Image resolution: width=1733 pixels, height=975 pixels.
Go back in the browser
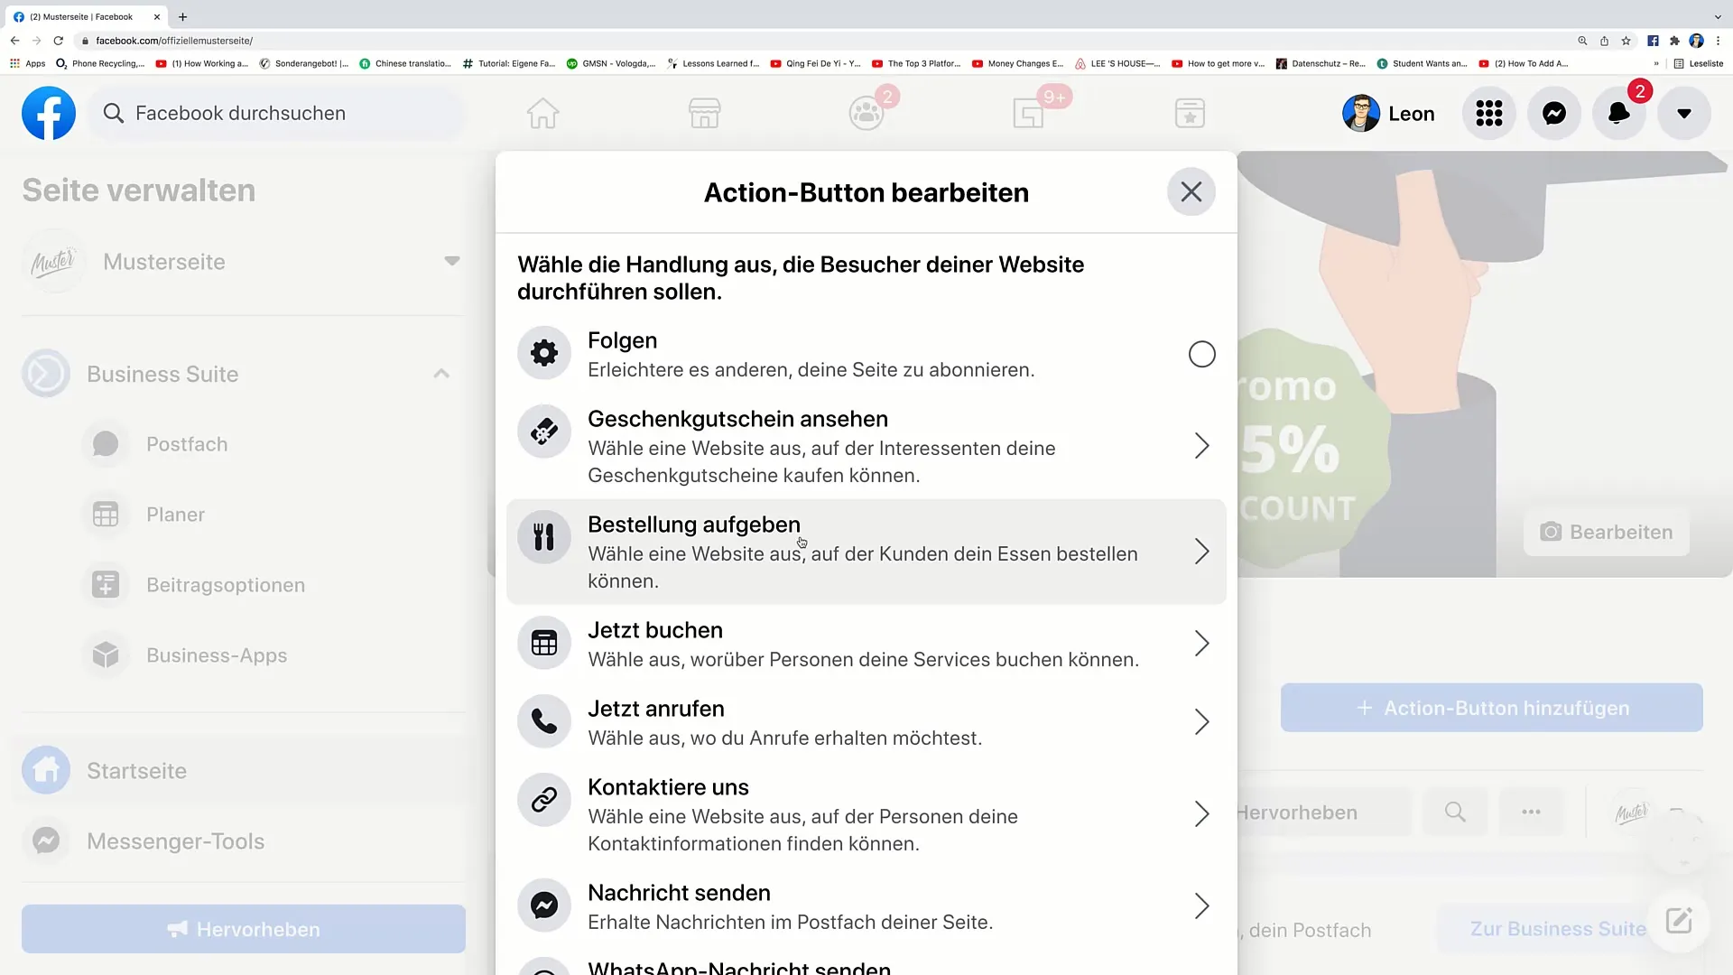tap(14, 41)
